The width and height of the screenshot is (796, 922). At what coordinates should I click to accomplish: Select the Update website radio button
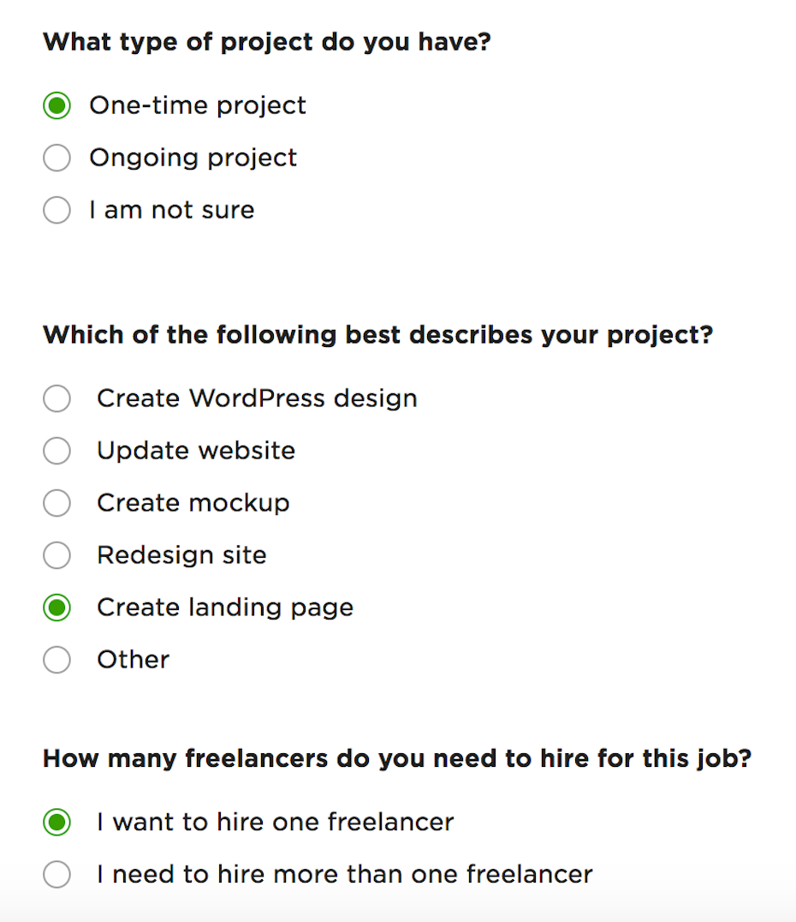click(56, 452)
